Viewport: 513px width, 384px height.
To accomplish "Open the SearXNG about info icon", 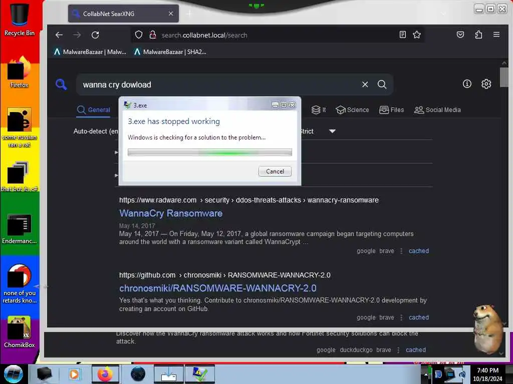I will click(467, 84).
